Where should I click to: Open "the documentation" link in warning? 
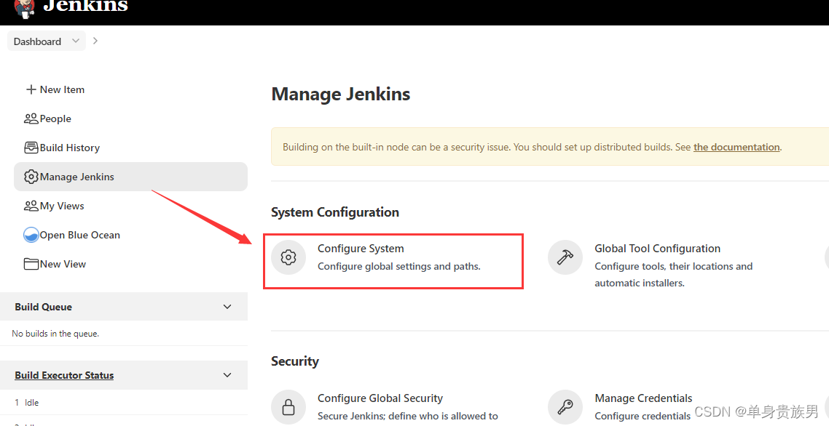(x=736, y=147)
